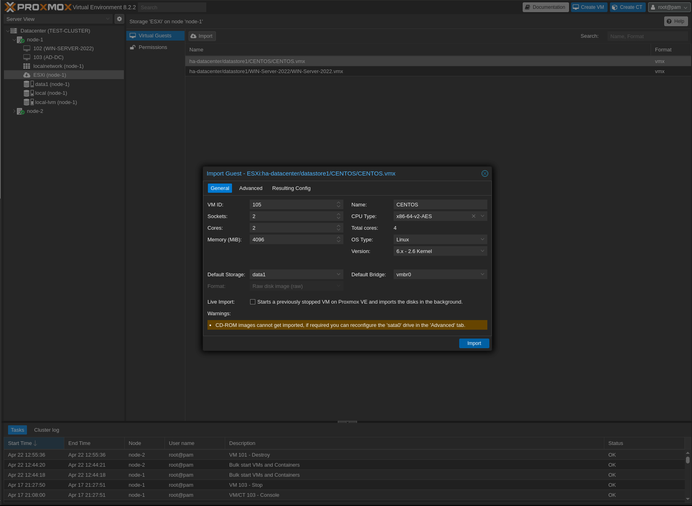Select the Virtual Guests panel
This screenshot has height=506, width=692.
155,35
